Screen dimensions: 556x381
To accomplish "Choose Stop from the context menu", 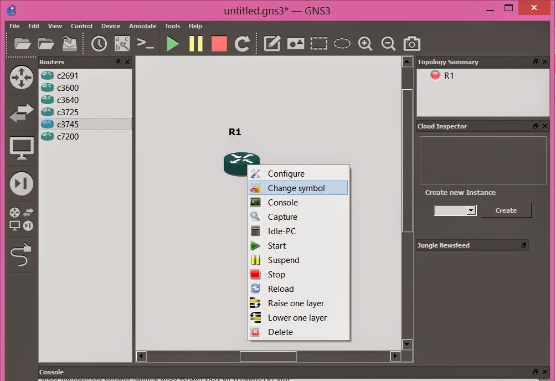I will coord(298,275).
